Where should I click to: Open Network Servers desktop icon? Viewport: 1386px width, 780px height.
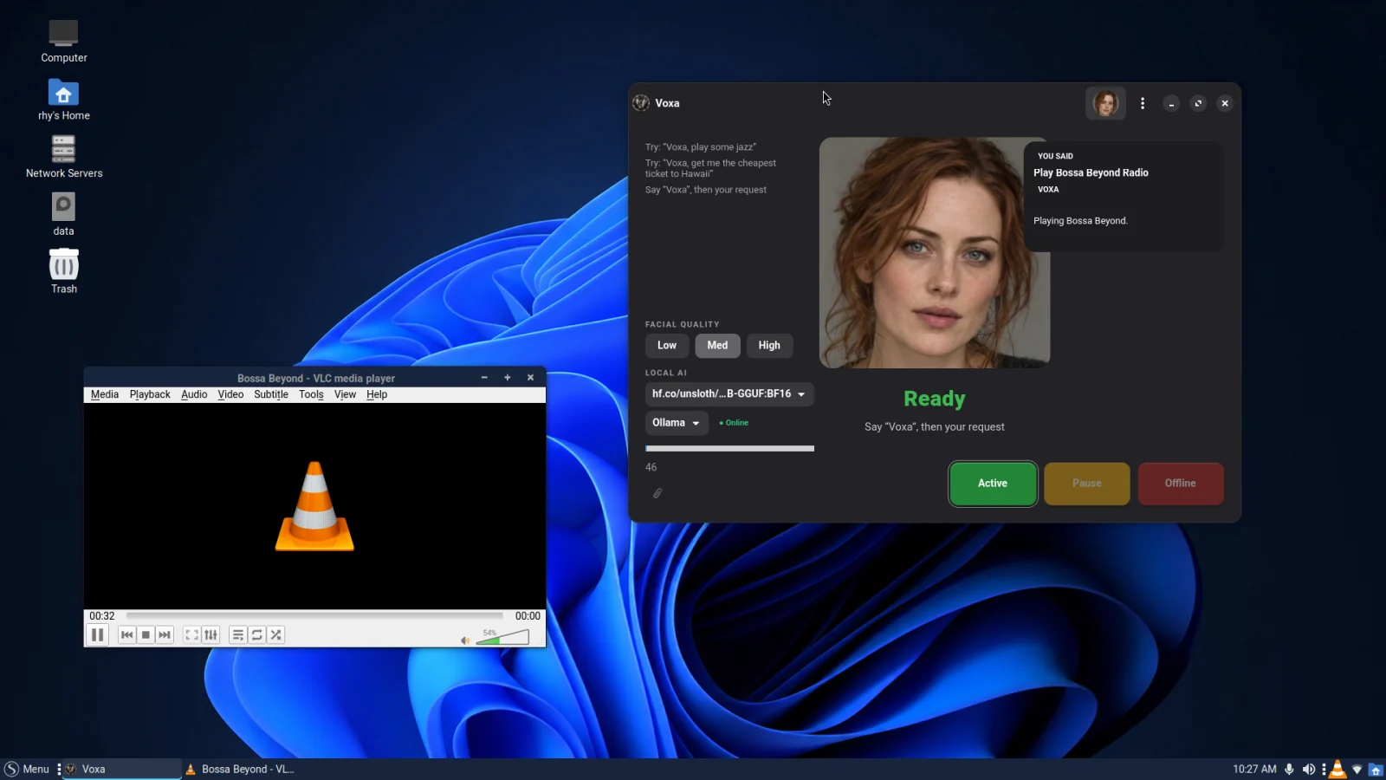[x=63, y=157]
